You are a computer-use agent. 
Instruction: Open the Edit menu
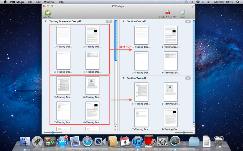point(38,2)
